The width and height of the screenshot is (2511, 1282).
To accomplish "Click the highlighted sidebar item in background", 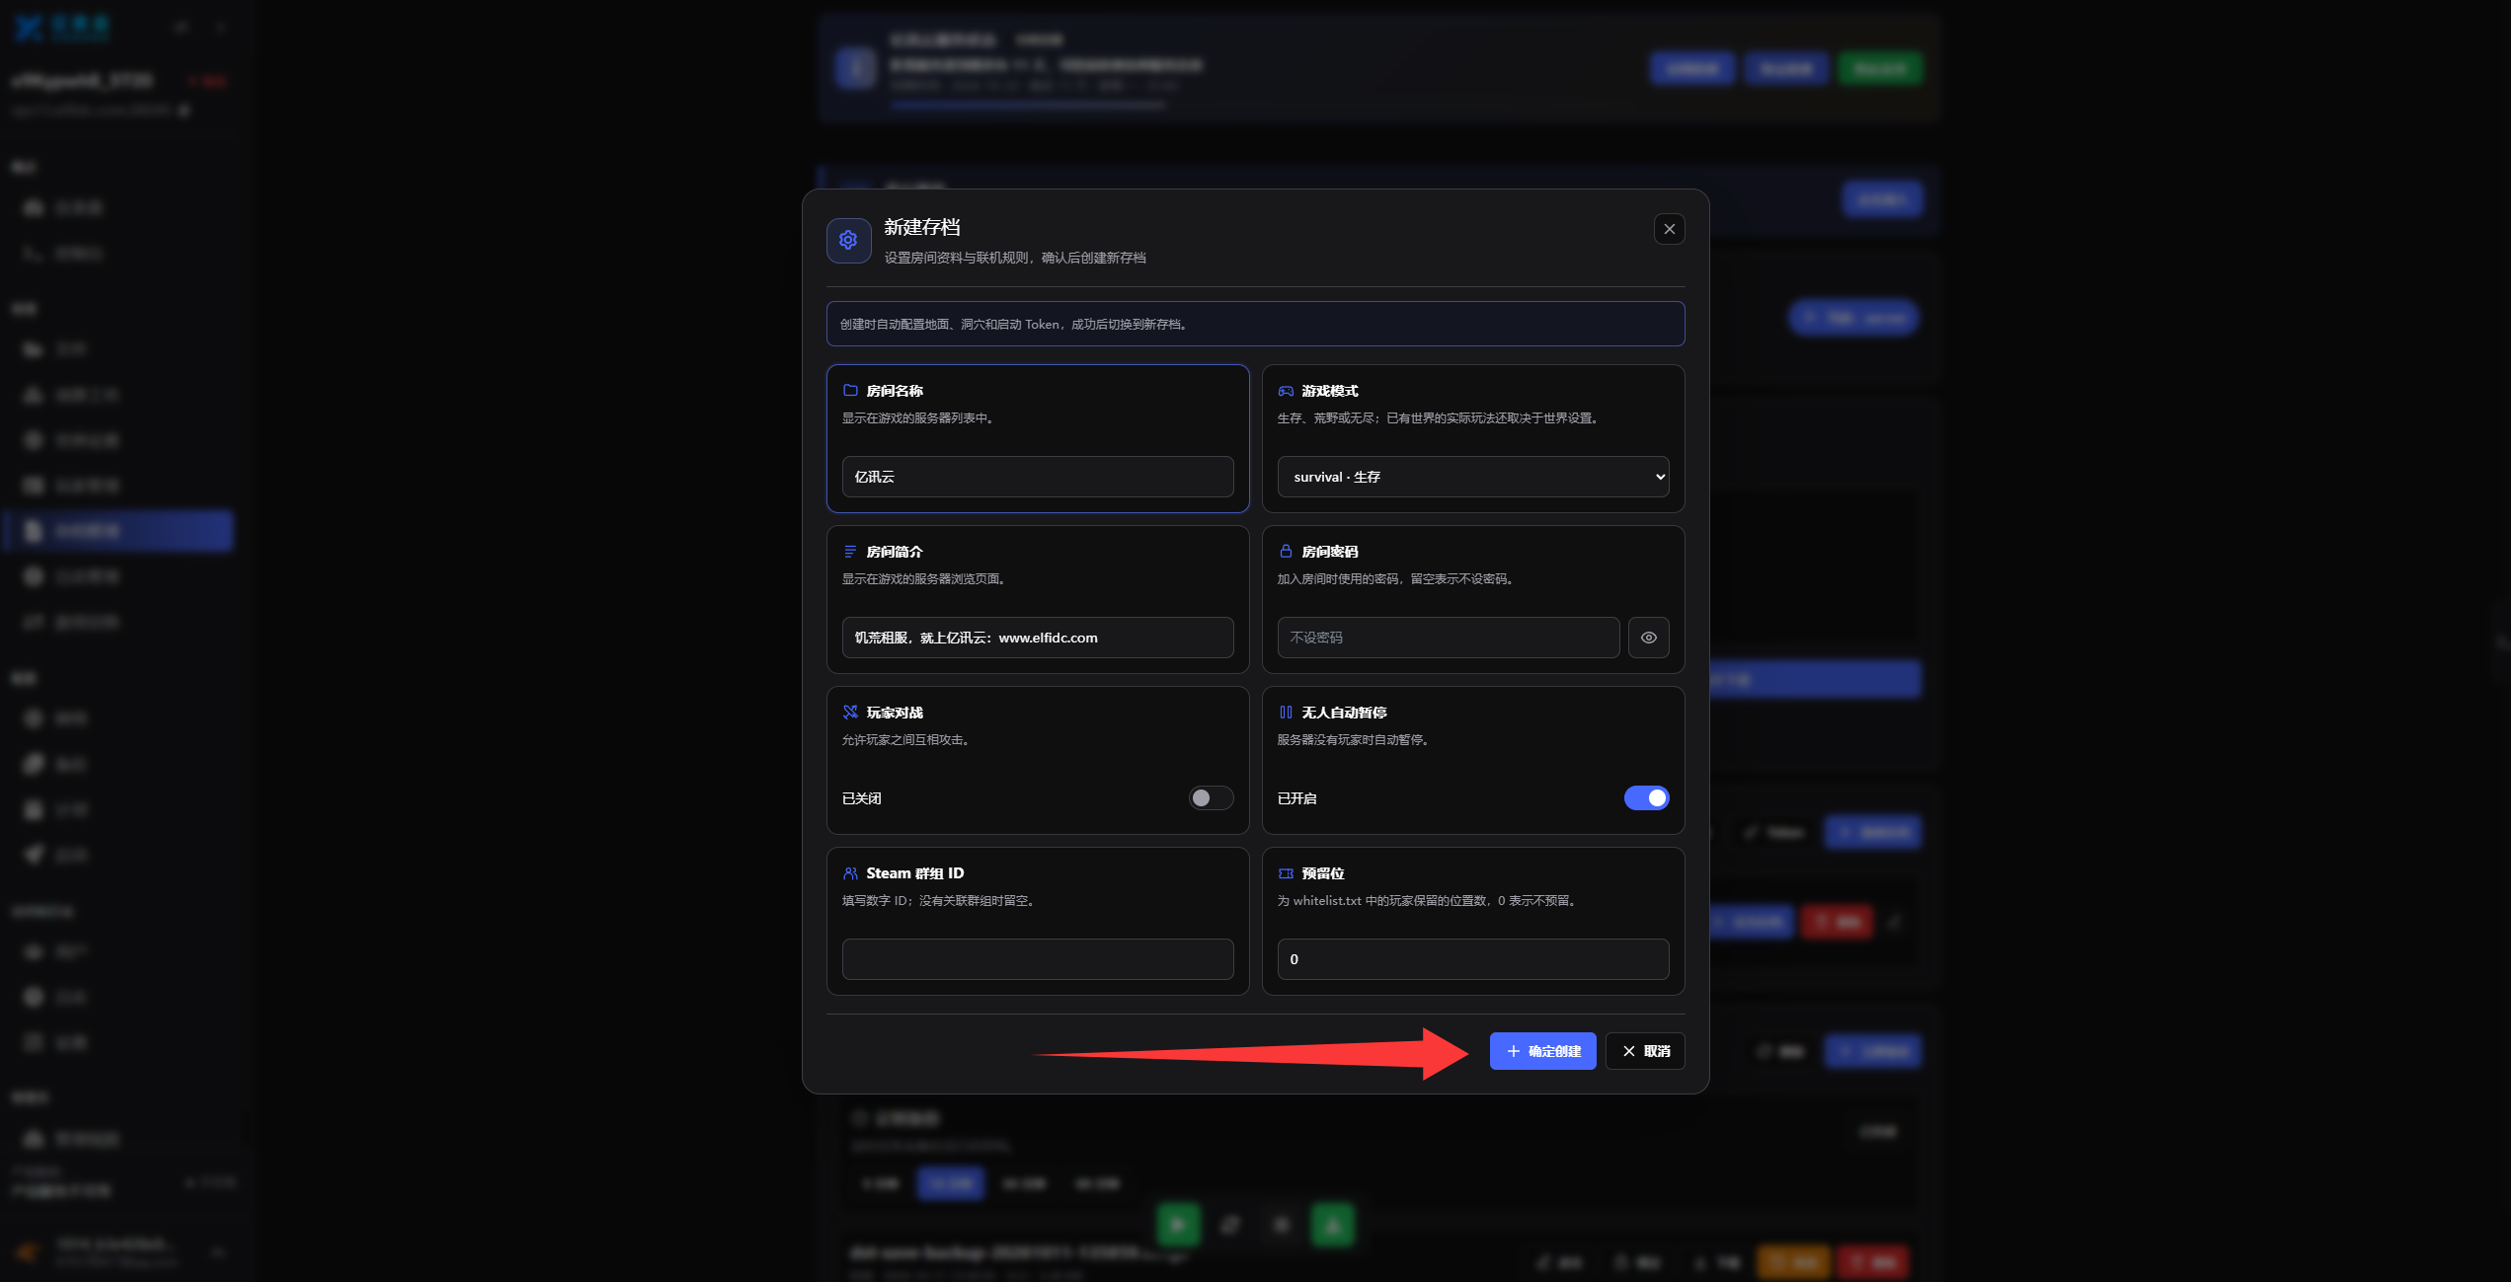I will (x=119, y=531).
